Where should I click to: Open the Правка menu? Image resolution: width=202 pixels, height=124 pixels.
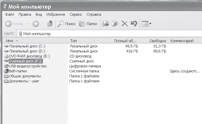25,14
